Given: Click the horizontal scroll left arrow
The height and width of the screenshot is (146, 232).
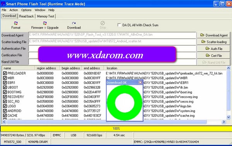Looking at the screenshot, I should tap(4, 122).
